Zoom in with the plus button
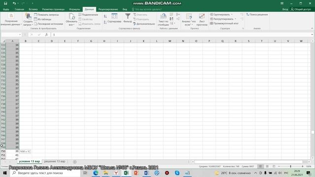Screen dimensions: 315x177 pyautogui.click(x=303, y=166)
